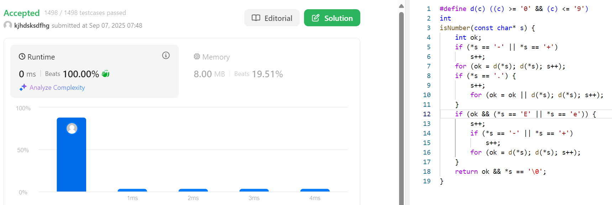Click the sparkle icon beside Analyze Complexity
Screen dimensions: 612x205
pos(23,87)
